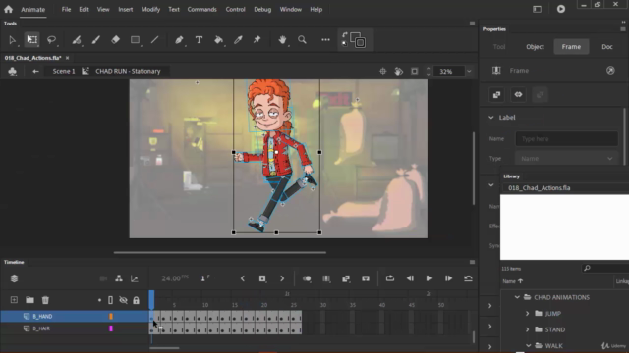Click the label Name input field
Viewport: 629px width, 353px height.
(x=566, y=139)
